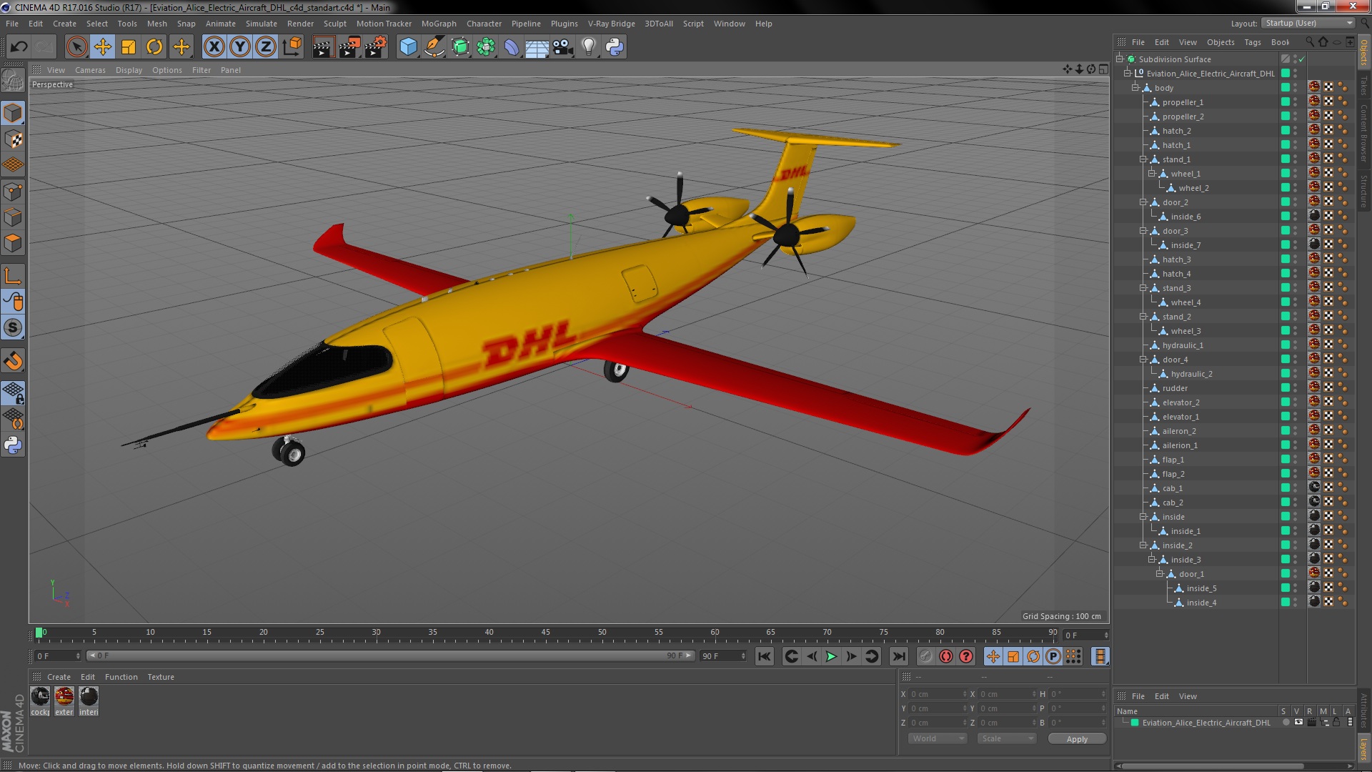The height and width of the screenshot is (772, 1372).
Task: Open Edit Render Settings
Action: (x=376, y=47)
